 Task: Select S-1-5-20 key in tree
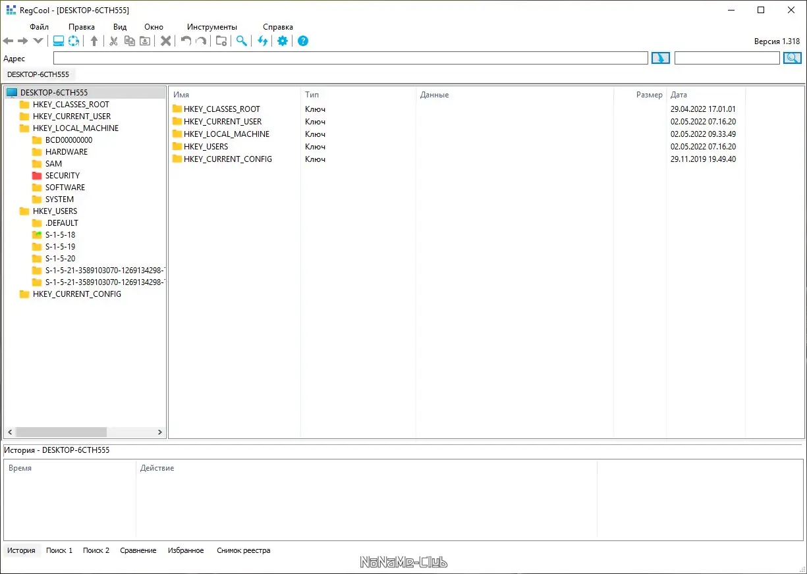point(60,259)
